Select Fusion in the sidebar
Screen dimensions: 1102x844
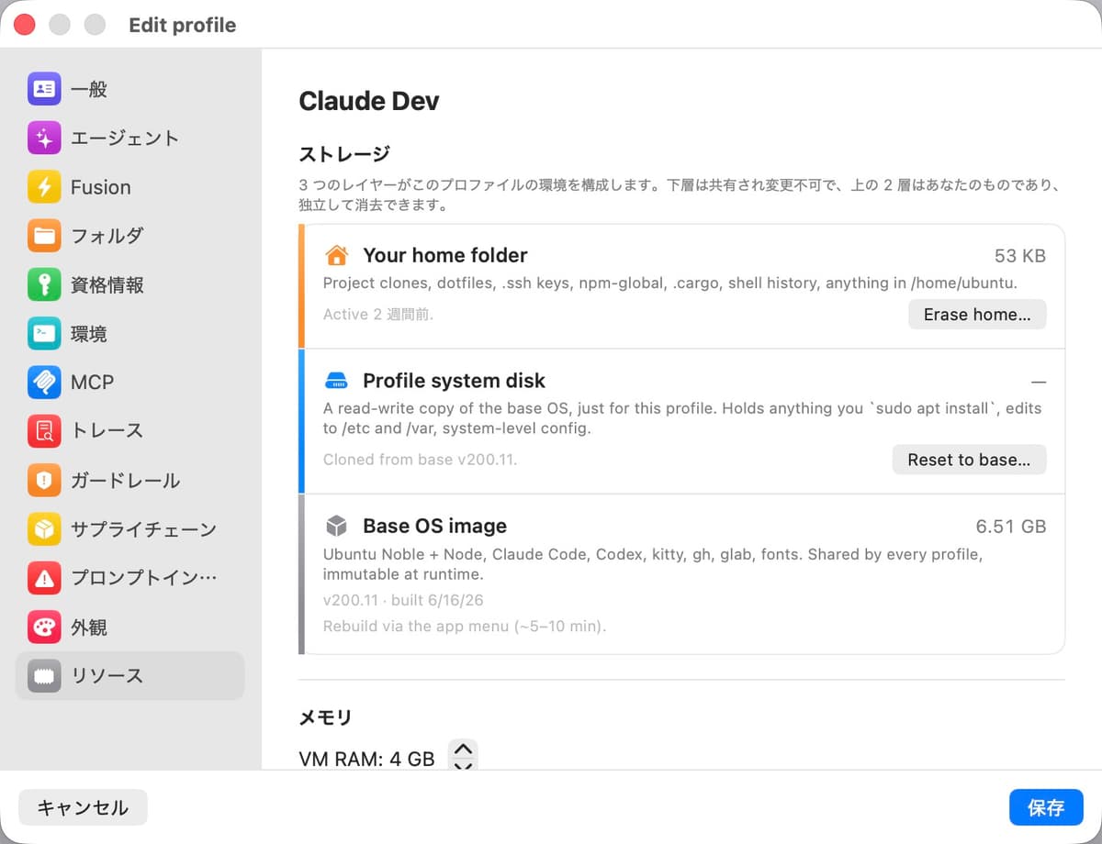point(130,187)
